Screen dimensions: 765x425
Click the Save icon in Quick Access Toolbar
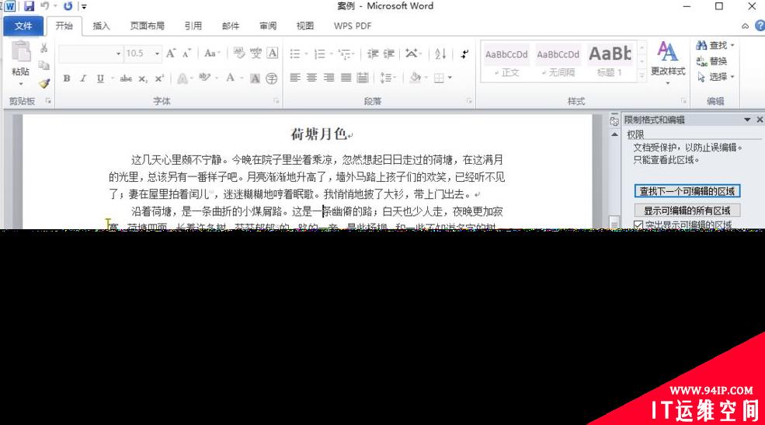30,6
